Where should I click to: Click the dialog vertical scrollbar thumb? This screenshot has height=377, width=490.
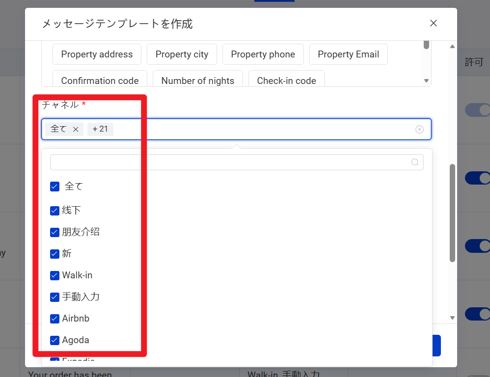point(452,213)
